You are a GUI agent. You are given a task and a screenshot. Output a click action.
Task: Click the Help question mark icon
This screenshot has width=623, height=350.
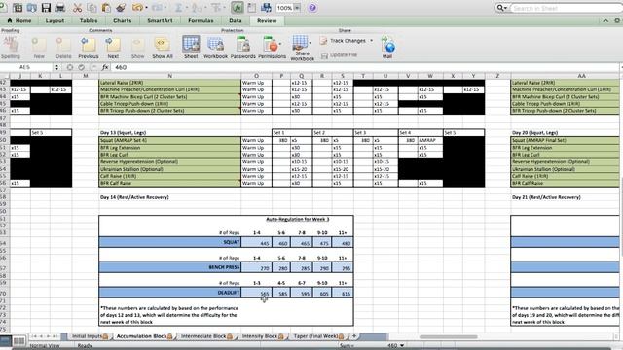click(x=312, y=8)
